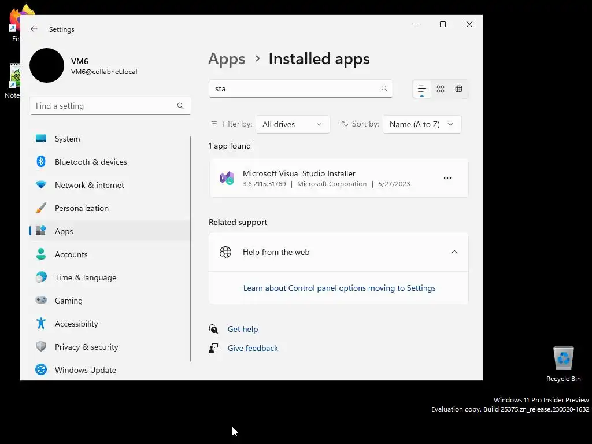Click the sidebar vertical scrollbar
The height and width of the screenshot is (444, 592).
click(x=191, y=249)
